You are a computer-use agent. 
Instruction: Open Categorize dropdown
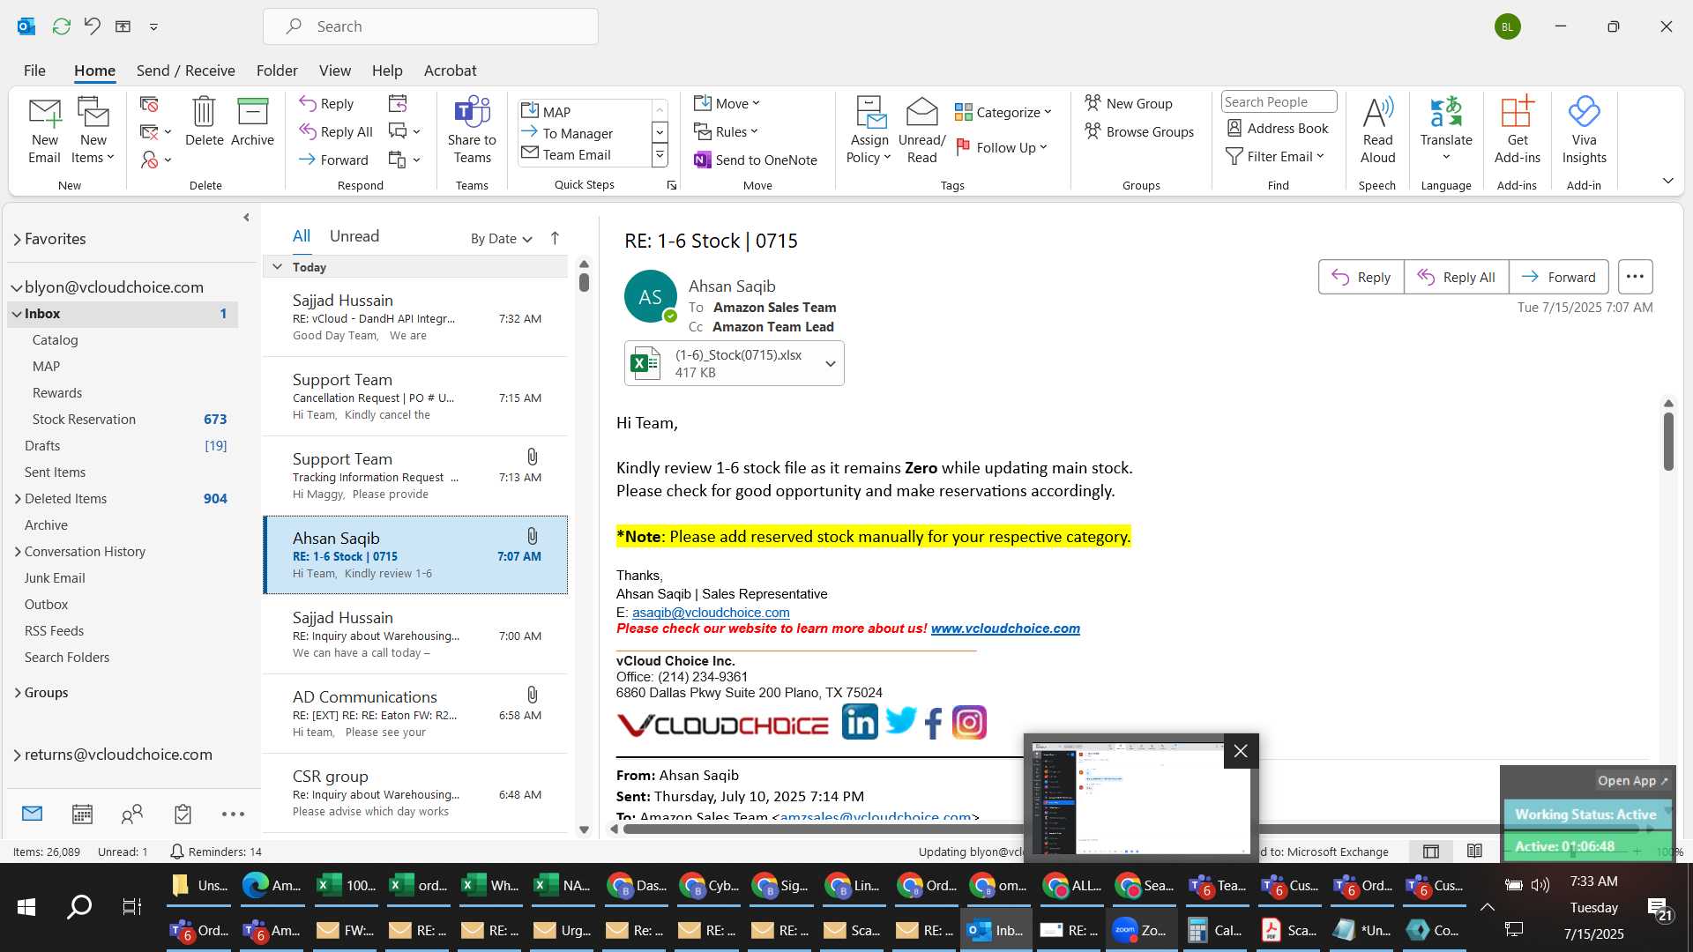click(x=1003, y=112)
